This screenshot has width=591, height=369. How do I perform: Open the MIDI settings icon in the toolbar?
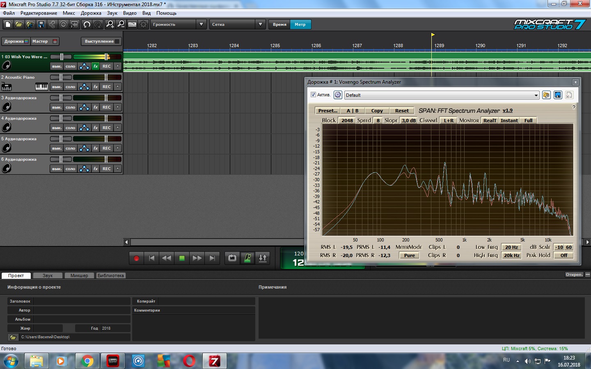[132, 25]
